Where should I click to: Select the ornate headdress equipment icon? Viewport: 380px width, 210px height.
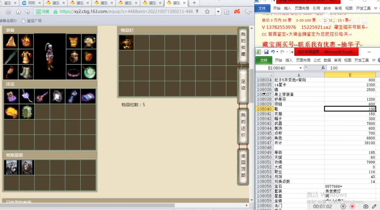(x=89, y=41)
